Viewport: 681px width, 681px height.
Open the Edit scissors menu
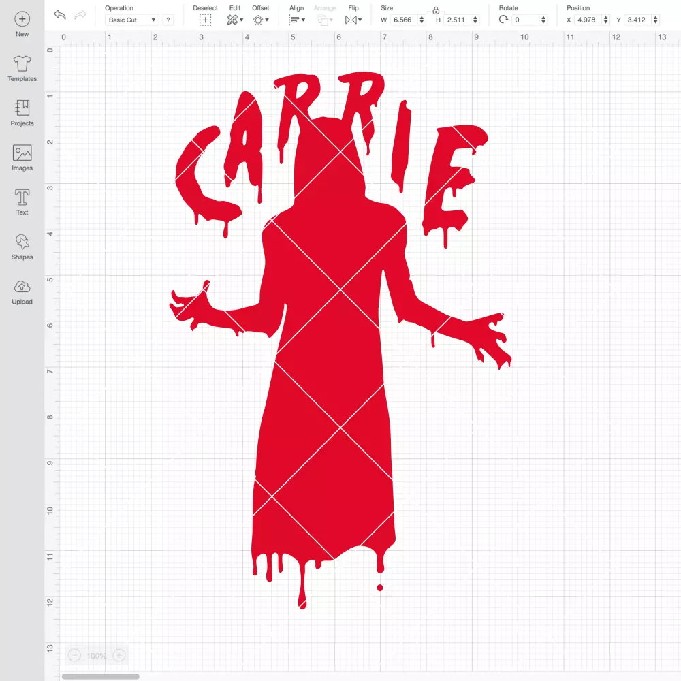click(235, 20)
